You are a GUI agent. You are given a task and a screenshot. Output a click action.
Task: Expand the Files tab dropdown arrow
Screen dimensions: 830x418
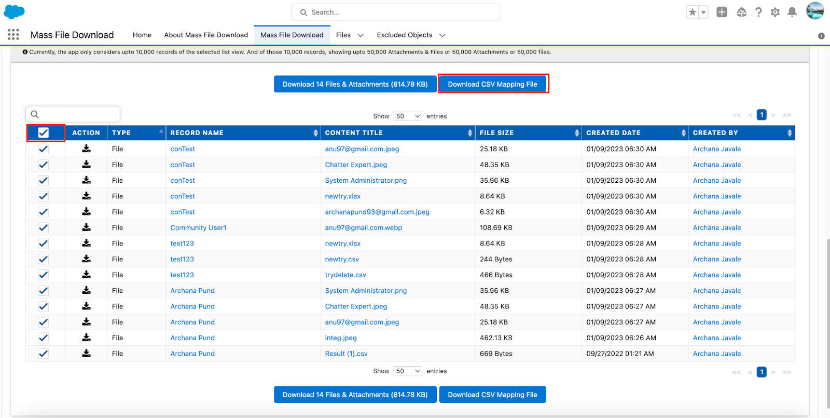pyautogui.click(x=361, y=35)
